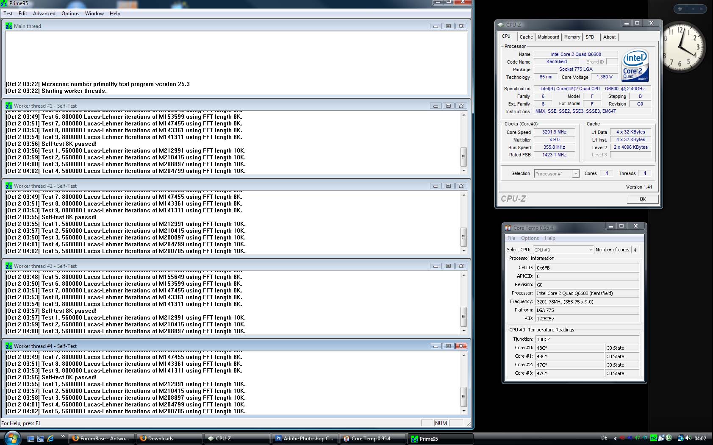713x445 pixels.
Task: Open the Options menu in Prime95
Action: tap(70, 14)
